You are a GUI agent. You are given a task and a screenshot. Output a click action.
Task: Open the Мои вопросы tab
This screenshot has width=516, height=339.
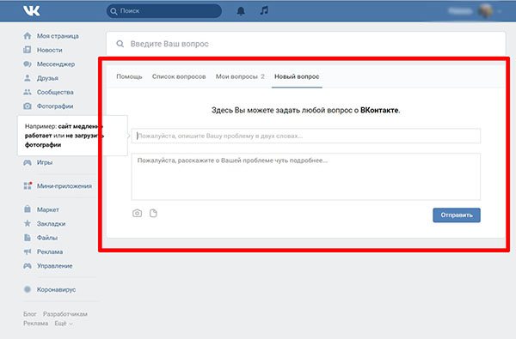click(x=240, y=76)
